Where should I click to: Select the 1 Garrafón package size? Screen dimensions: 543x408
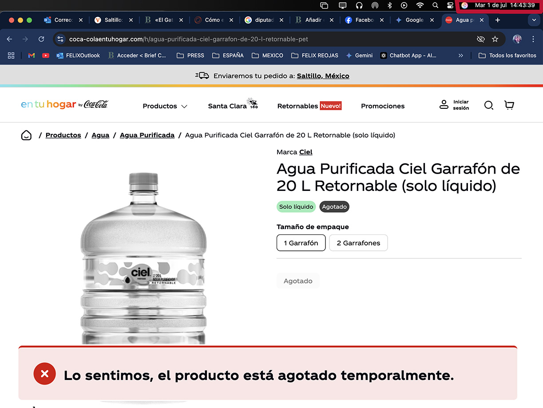click(x=301, y=243)
